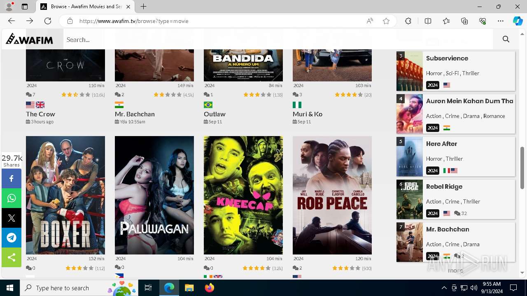Open Mr. Bachchan title link in movie grid
Viewport: 527px width, 296px height.
coord(135,114)
